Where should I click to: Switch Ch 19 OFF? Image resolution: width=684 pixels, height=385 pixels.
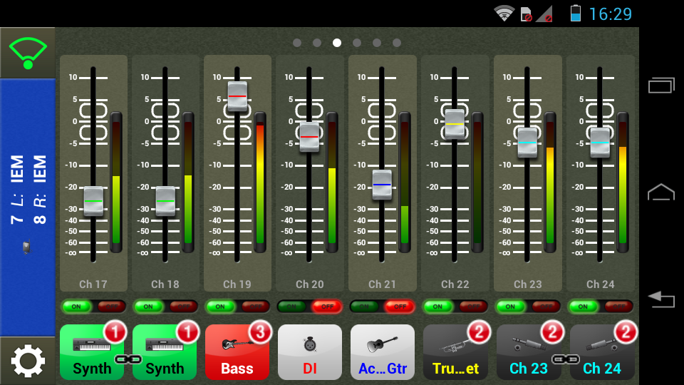pos(255,307)
